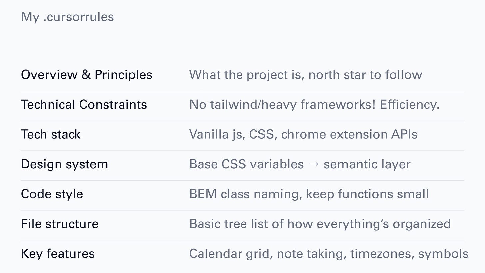Click 'Basic tree list of how everything's organized'
Viewport: 485px width, 273px height.
point(320,224)
